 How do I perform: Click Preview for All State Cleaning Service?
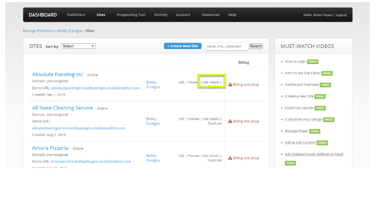click(193, 119)
